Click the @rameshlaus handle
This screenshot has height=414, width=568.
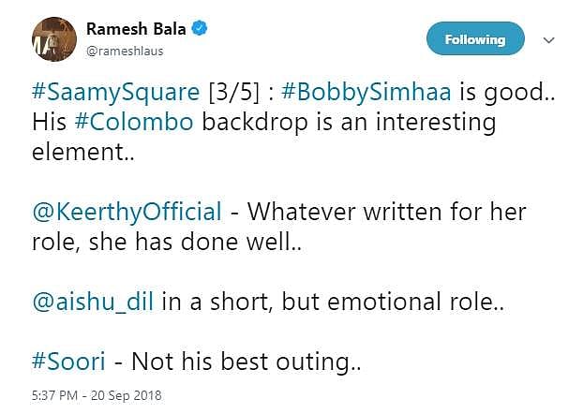(125, 51)
